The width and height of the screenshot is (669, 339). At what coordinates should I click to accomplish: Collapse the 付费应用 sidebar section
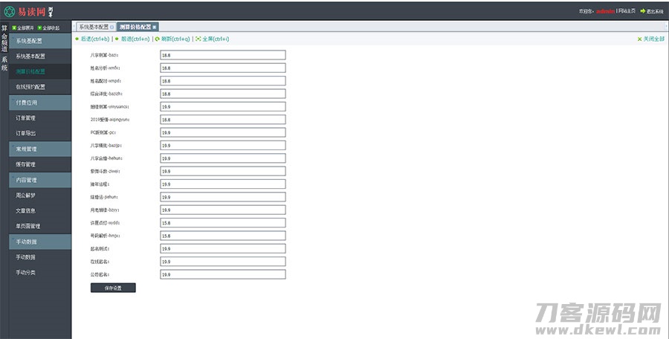[x=40, y=103]
